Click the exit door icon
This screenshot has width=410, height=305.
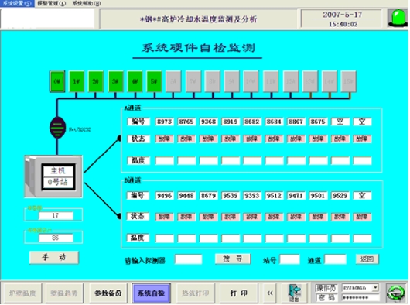(x=295, y=293)
